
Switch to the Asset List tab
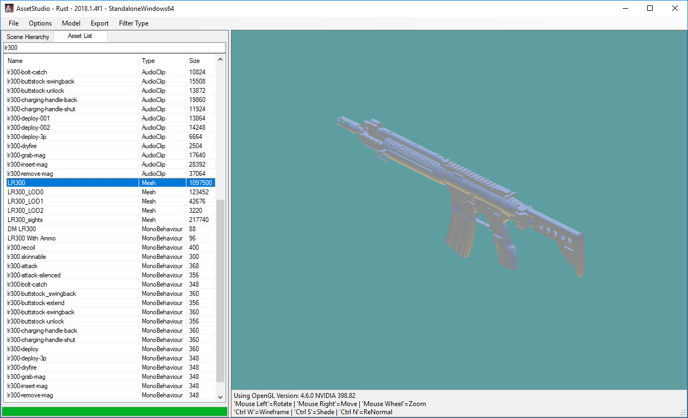[80, 36]
